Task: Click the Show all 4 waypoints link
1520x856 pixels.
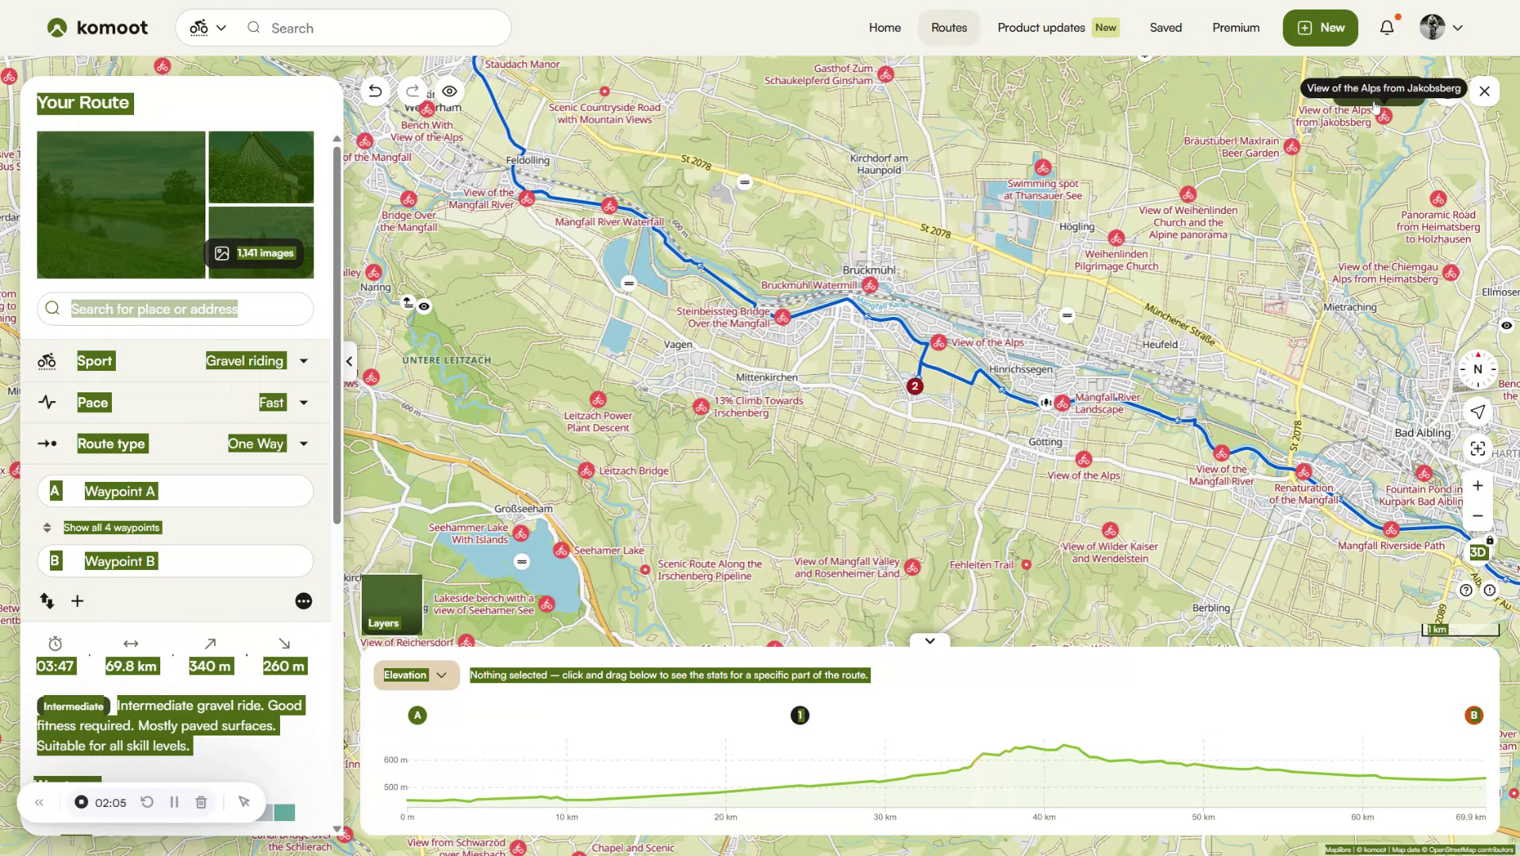Action: point(112,527)
